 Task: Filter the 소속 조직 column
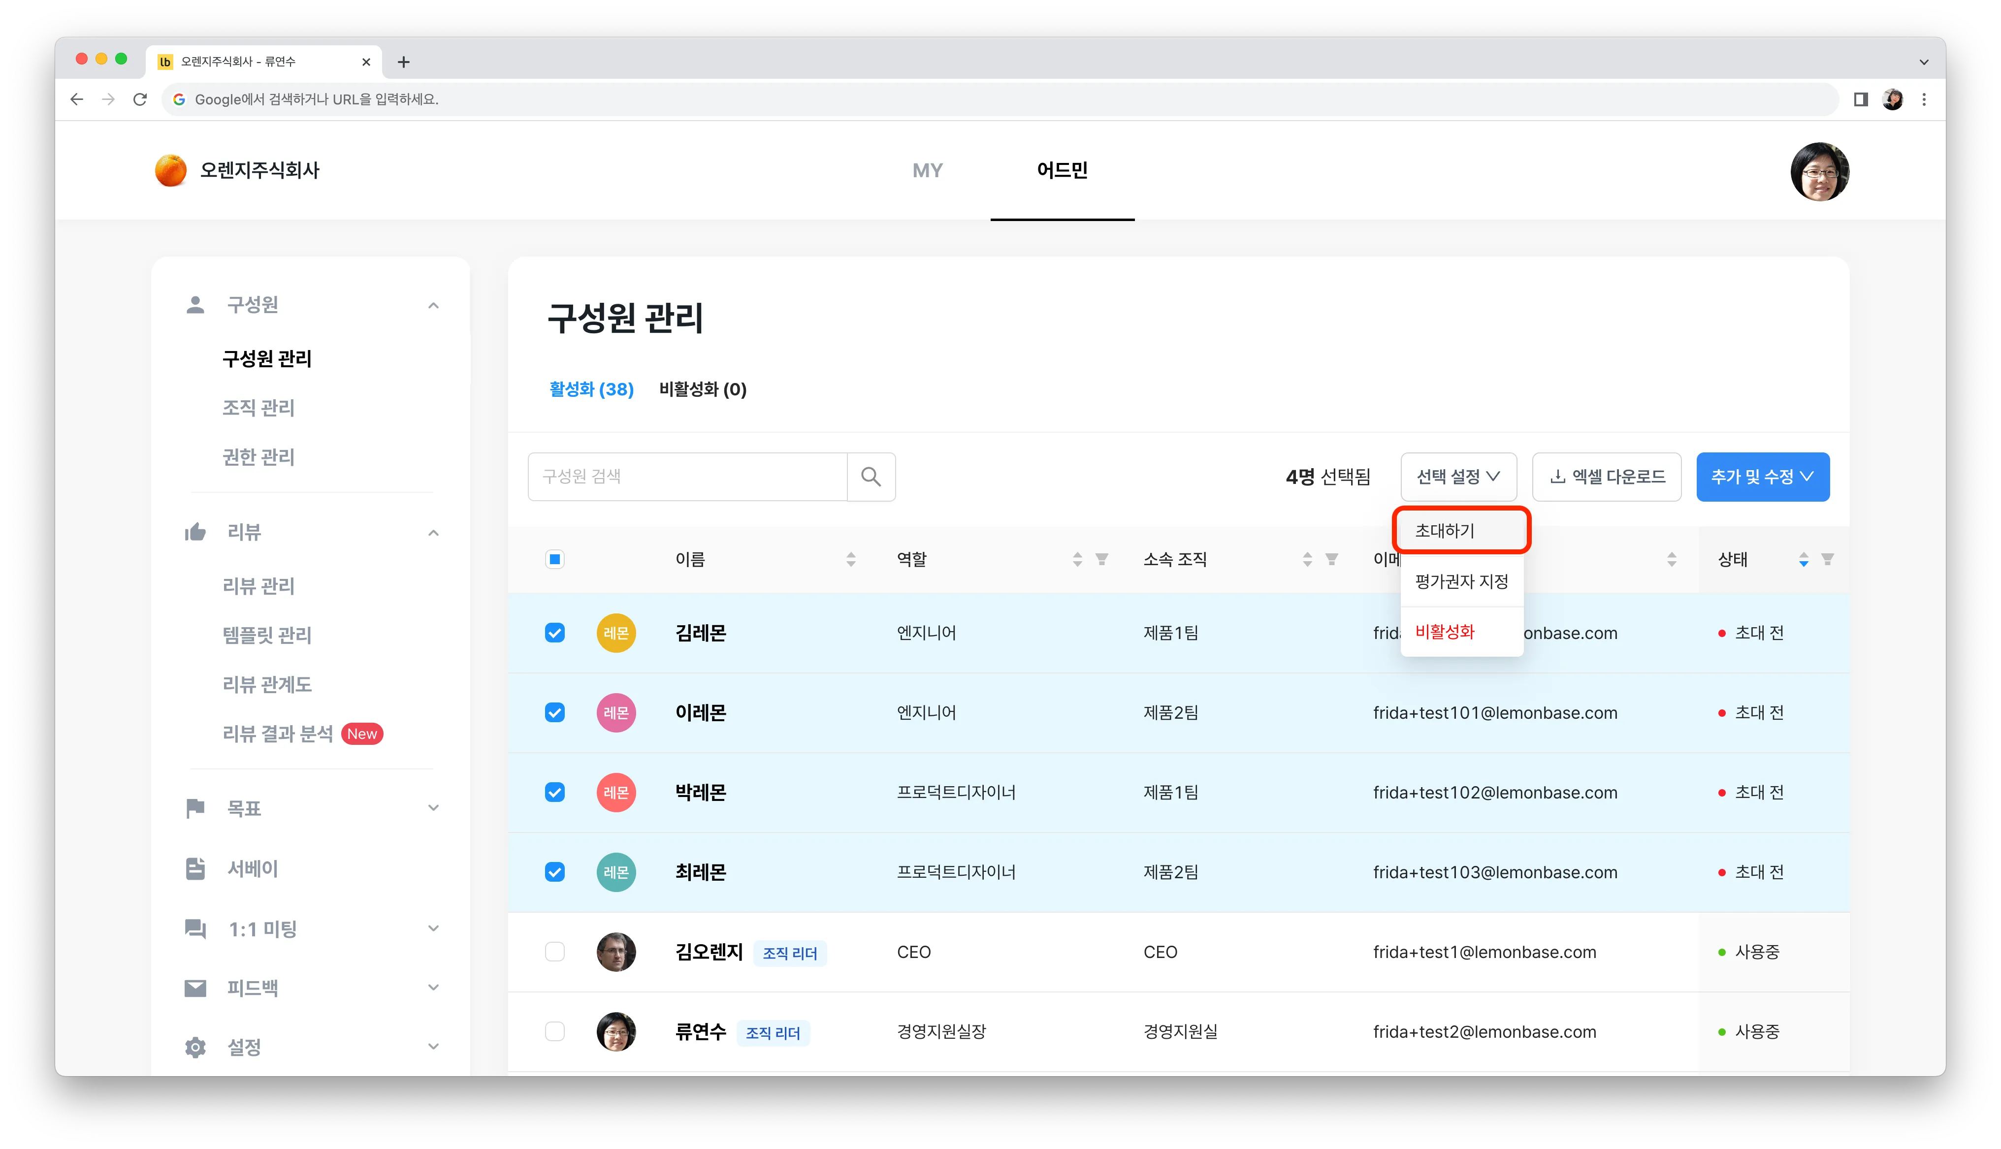1332,560
